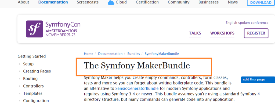Visit the Community section
The height and width of the screenshot is (111, 275).
179,2
